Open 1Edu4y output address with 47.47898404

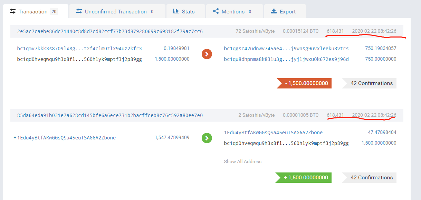coord(273,133)
